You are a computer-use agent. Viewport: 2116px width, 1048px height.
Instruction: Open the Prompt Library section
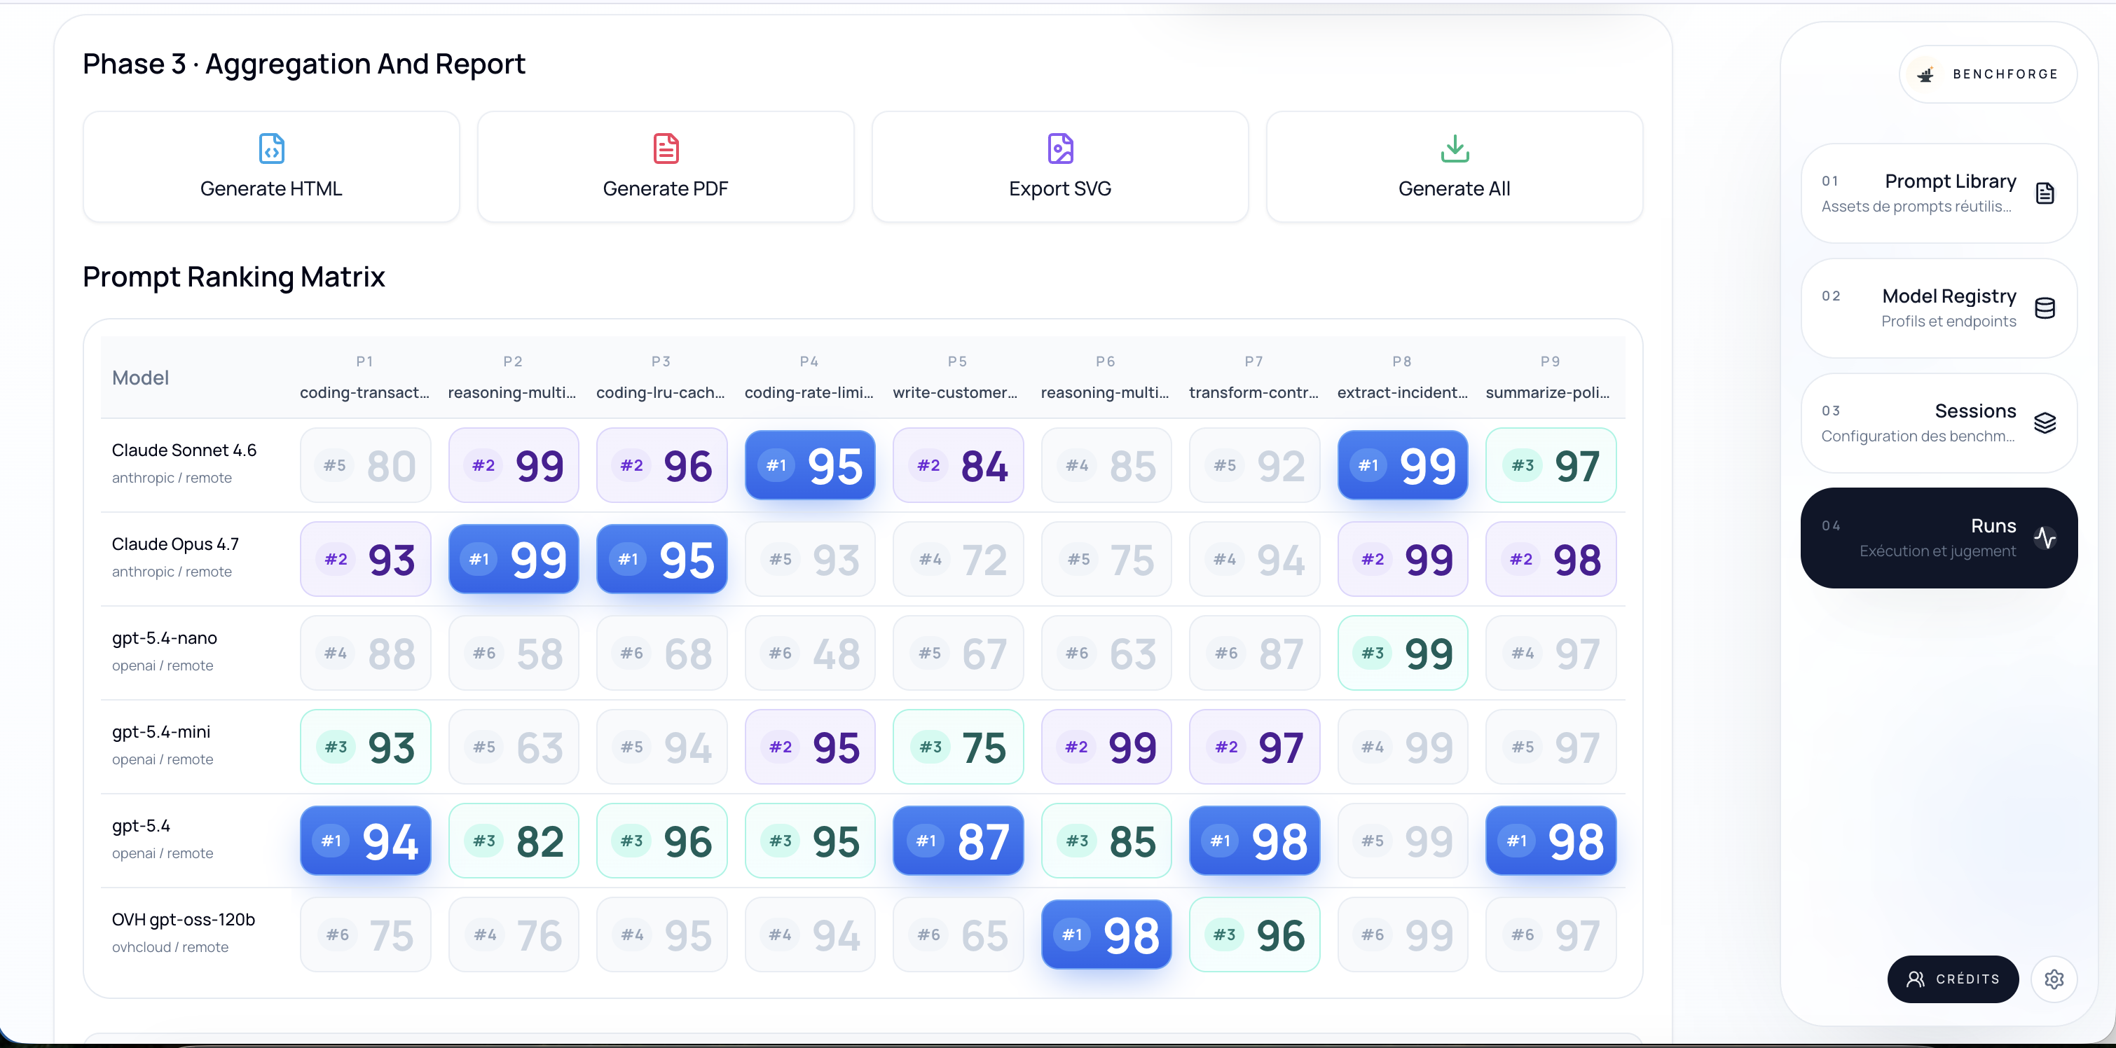1939,194
